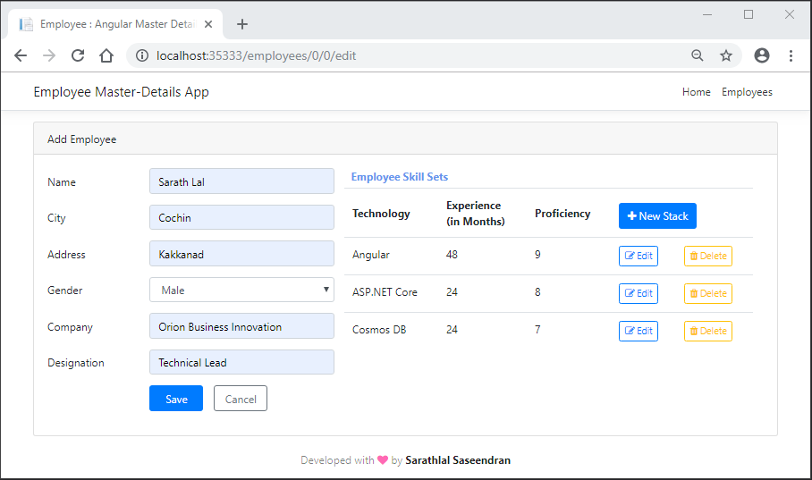Maximize the browser window
812x480 pixels.
tap(749, 14)
